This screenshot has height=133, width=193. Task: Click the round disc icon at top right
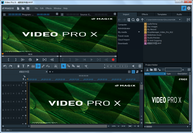pyautogui.click(x=189, y=8)
